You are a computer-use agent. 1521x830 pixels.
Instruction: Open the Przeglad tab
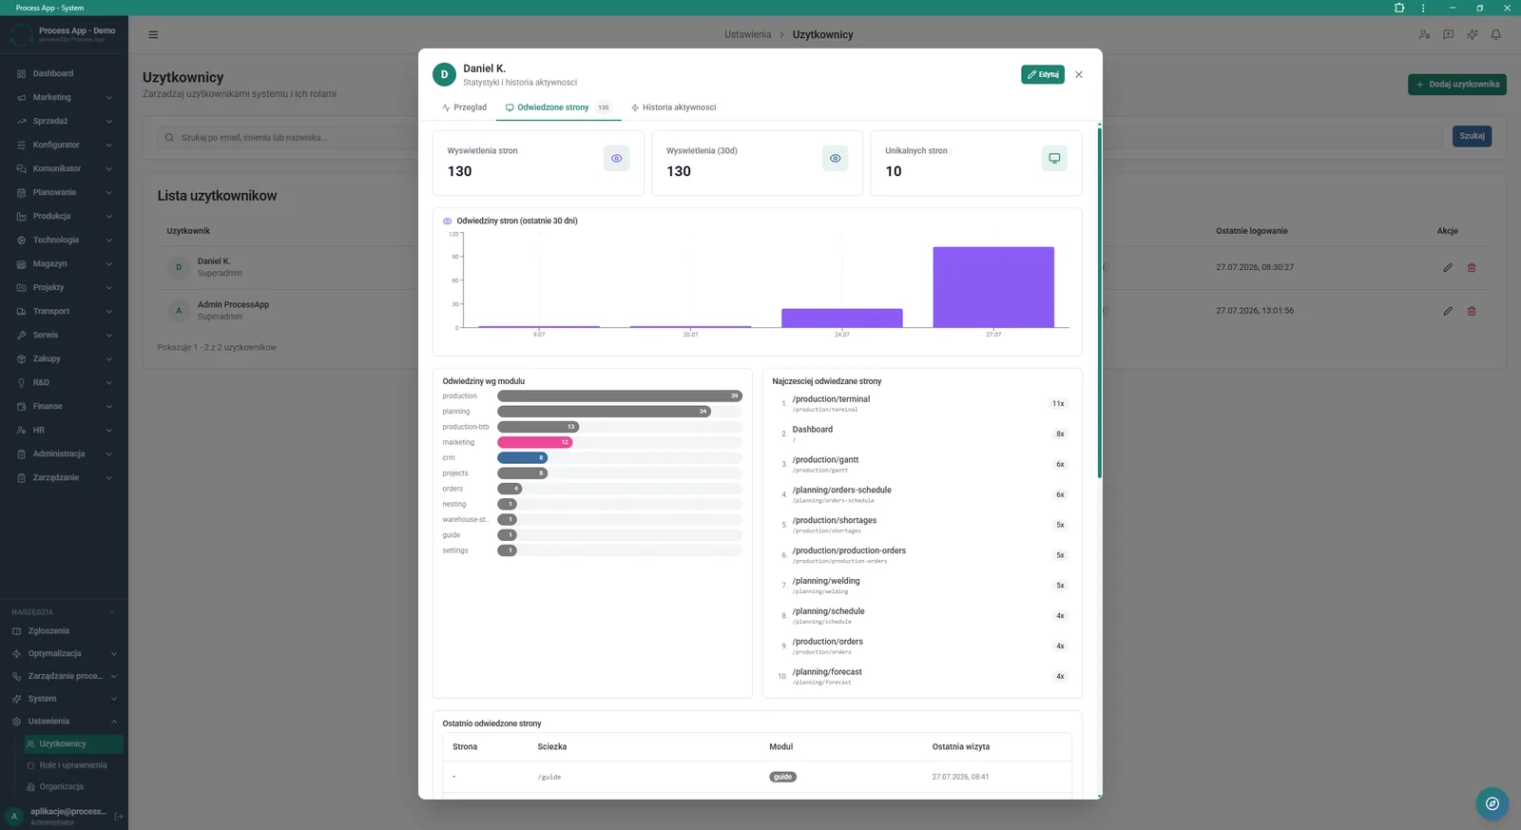464,107
